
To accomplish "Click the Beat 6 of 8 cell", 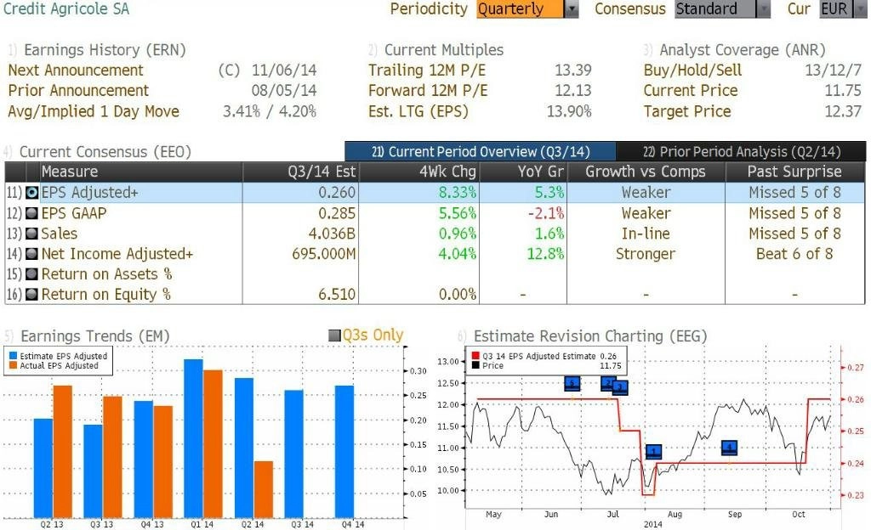I will click(795, 254).
